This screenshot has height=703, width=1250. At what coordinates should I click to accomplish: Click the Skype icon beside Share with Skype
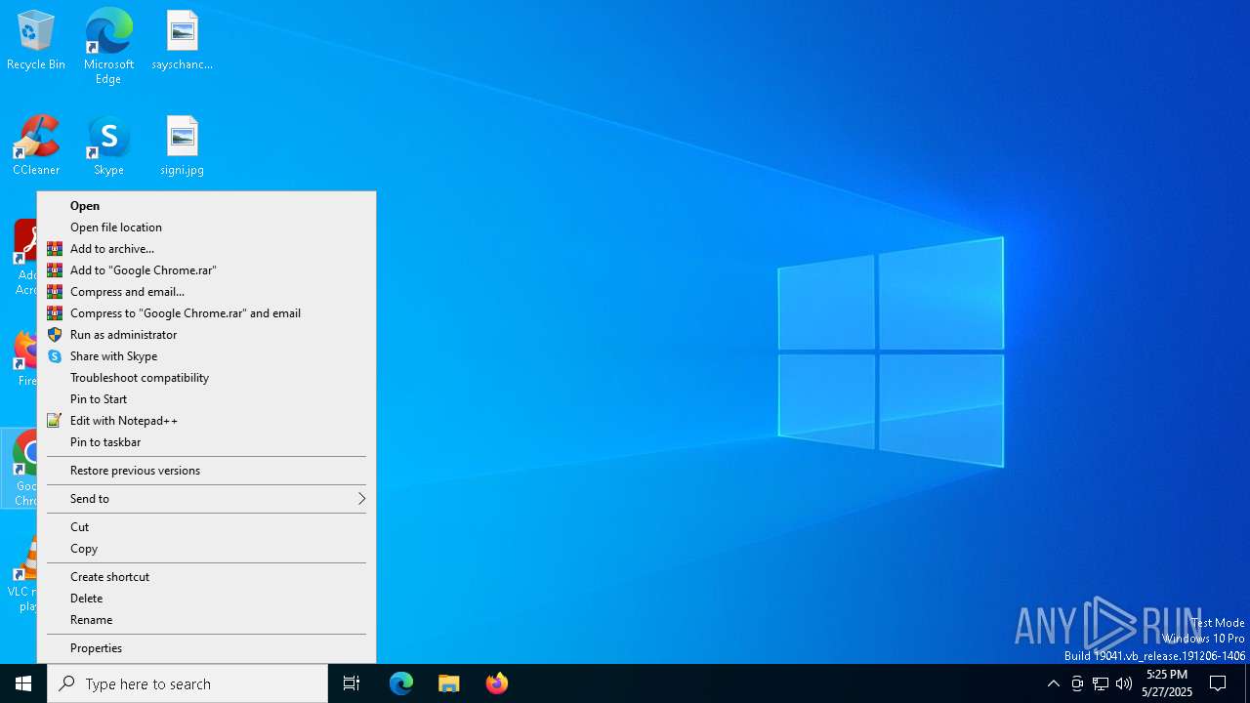(x=55, y=356)
